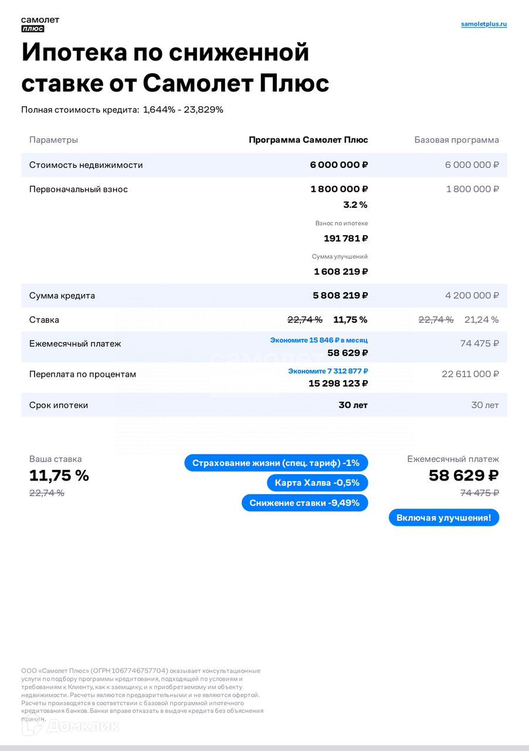Click the Сумма кредита value 5 808 219 ₽
Viewport: 529px width, 751px height.
coord(340,296)
